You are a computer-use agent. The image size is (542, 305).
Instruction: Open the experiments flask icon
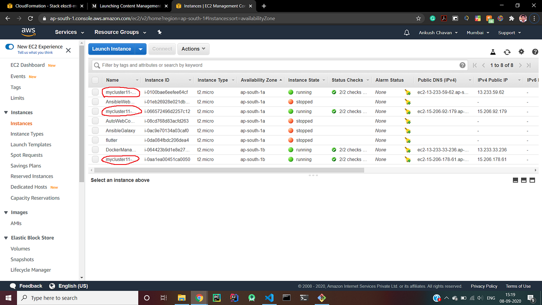click(x=493, y=52)
